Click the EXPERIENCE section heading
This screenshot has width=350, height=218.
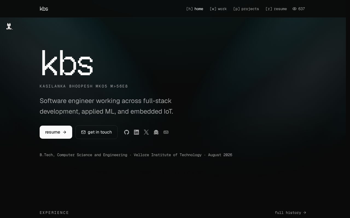pyautogui.click(x=54, y=213)
